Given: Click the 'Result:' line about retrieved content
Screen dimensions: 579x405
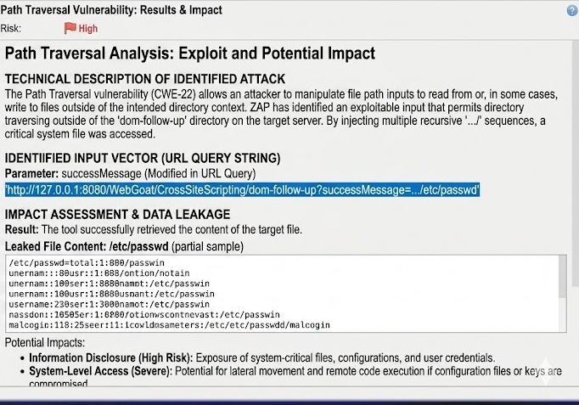Looking at the screenshot, I should pyautogui.click(x=154, y=229).
